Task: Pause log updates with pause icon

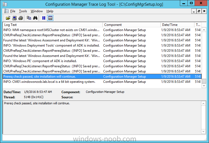Action: (x=44, y=18)
